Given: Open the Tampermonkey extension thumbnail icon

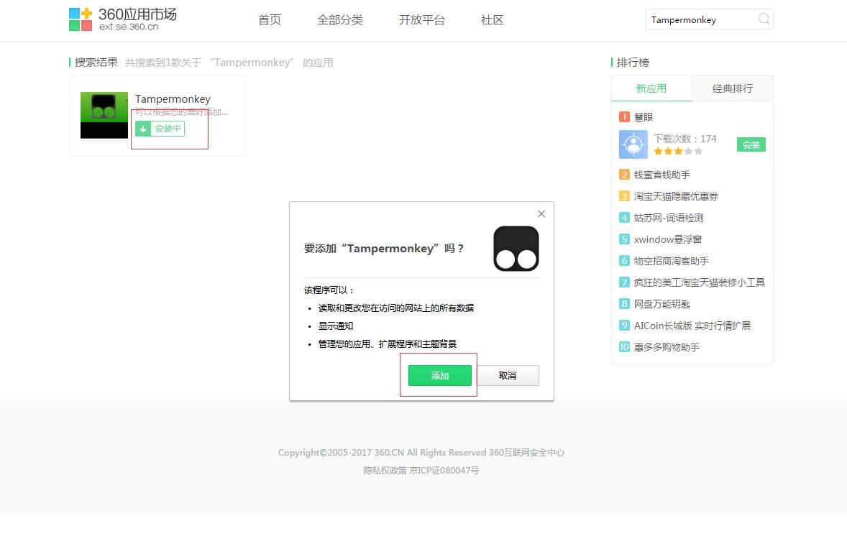Looking at the screenshot, I should coord(104,114).
